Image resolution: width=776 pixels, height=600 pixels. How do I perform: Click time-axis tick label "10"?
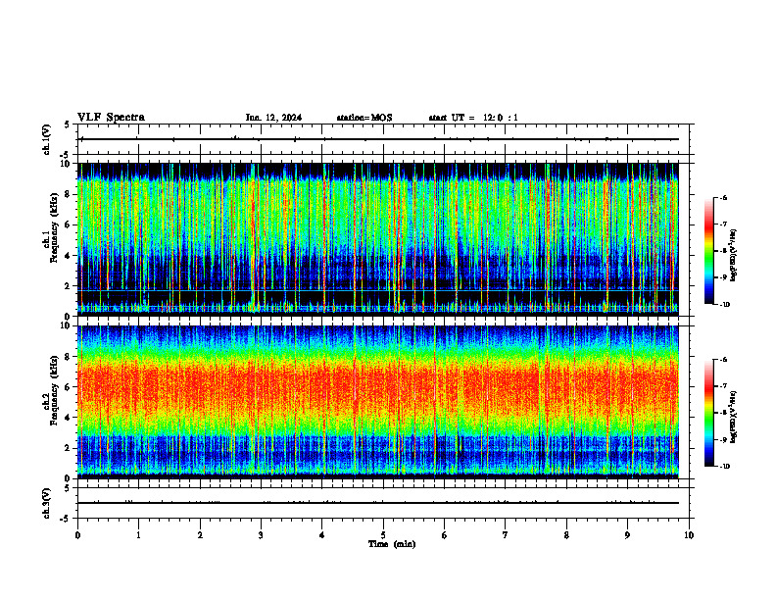pyautogui.click(x=689, y=535)
